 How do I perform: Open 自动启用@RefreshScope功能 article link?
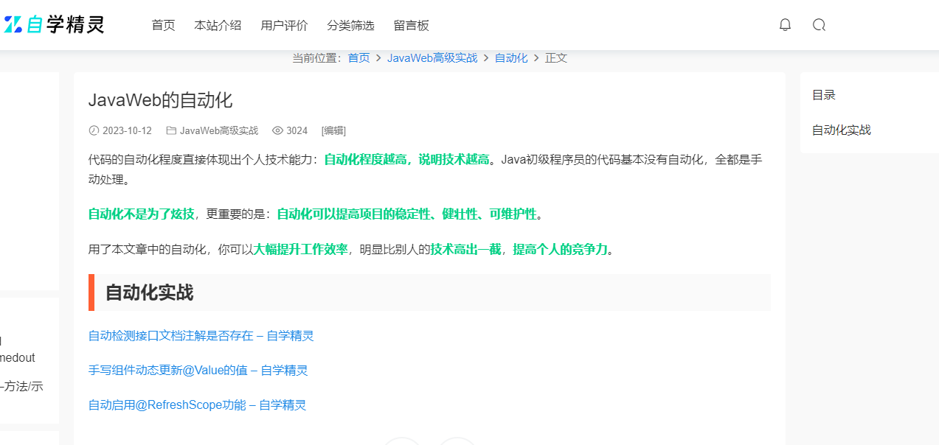pos(197,405)
